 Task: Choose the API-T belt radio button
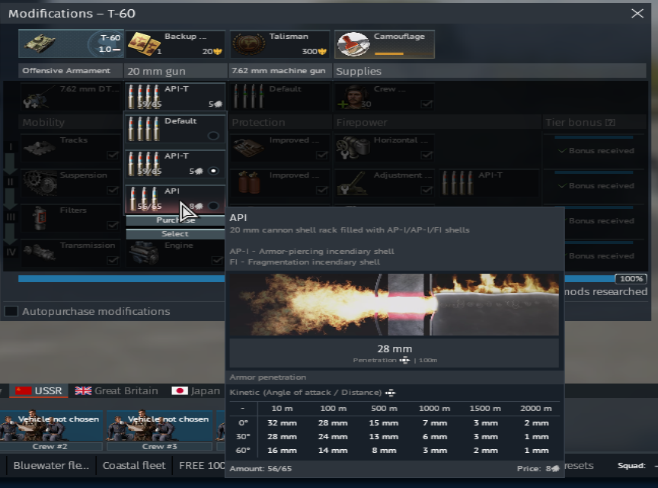click(214, 171)
